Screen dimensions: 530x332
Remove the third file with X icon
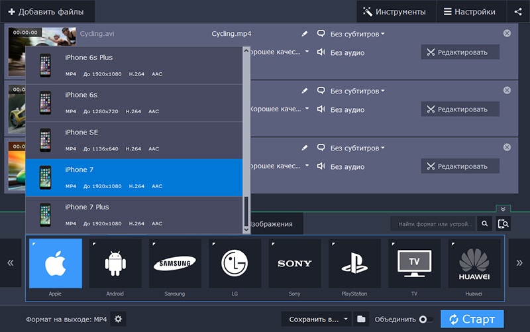507,147
